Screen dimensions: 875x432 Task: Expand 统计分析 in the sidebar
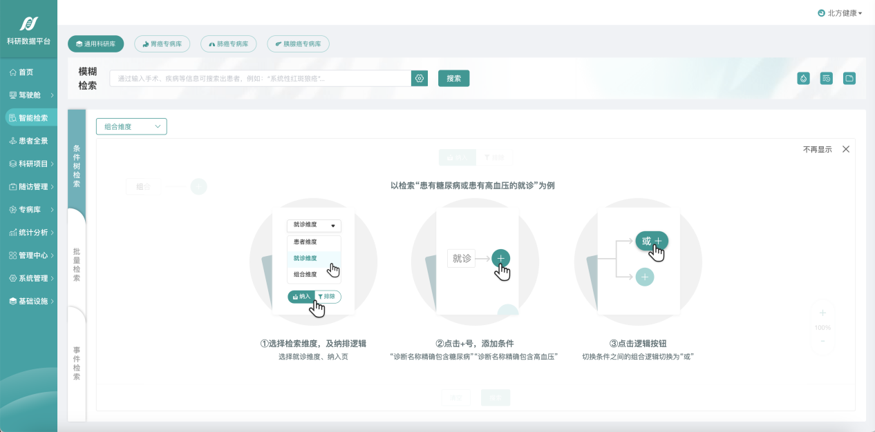pos(32,232)
